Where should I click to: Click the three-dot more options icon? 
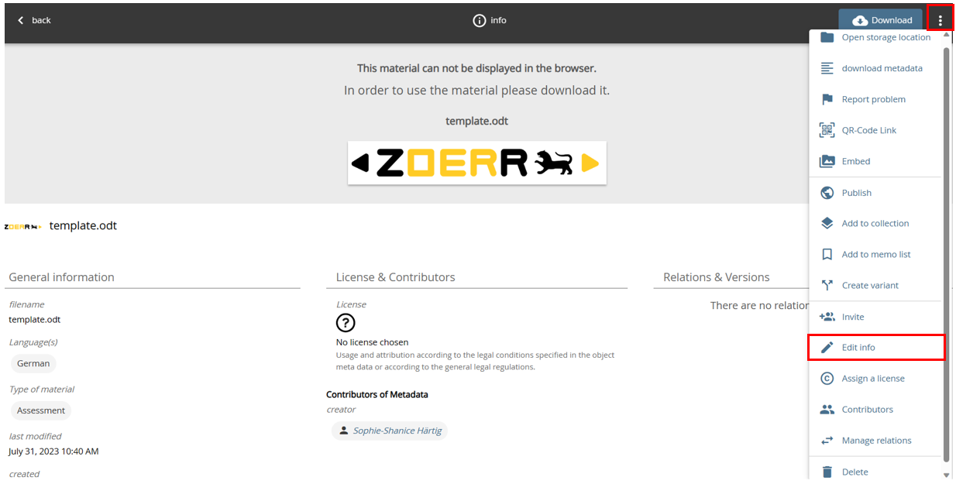coord(940,20)
